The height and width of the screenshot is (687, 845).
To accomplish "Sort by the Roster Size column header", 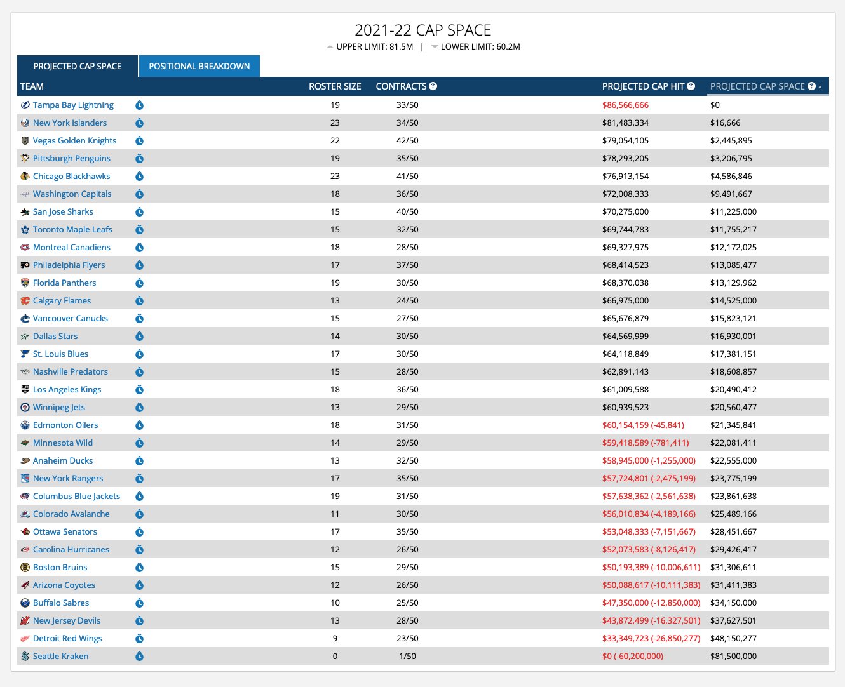I will pyautogui.click(x=335, y=86).
